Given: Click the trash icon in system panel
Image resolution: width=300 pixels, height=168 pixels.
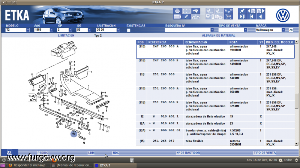Looking at the screenshot, I should [x=132, y=160].
